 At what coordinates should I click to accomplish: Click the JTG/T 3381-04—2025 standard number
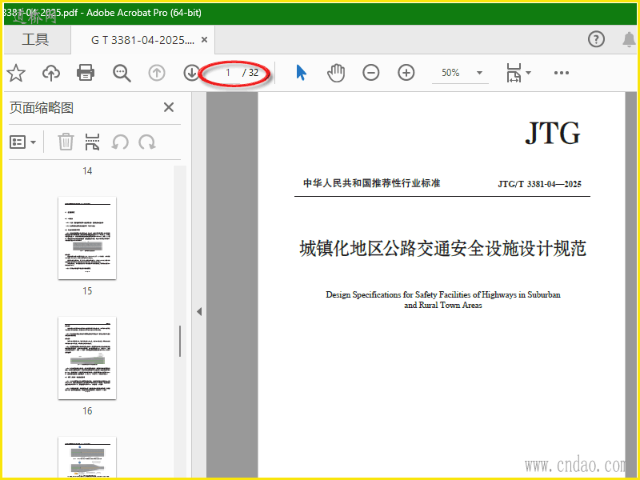click(539, 184)
